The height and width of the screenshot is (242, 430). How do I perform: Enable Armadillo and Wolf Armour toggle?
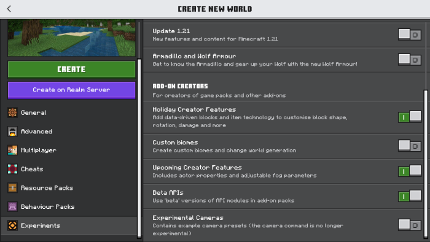[x=410, y=60]
